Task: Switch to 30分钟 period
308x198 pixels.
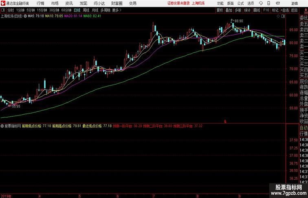Action: pos(54,10)
